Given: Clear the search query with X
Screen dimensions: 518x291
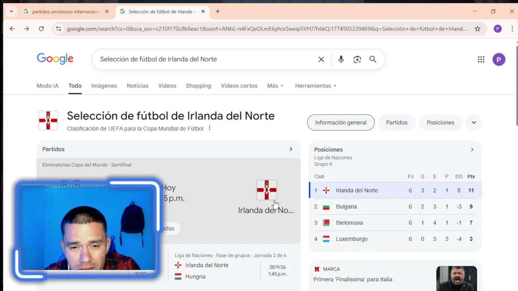Looking at the screenshot, I should coord(321,59).
